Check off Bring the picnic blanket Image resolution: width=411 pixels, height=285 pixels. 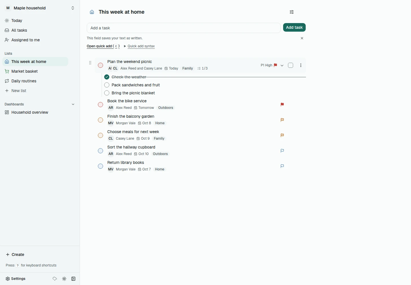tap(107, 93)
